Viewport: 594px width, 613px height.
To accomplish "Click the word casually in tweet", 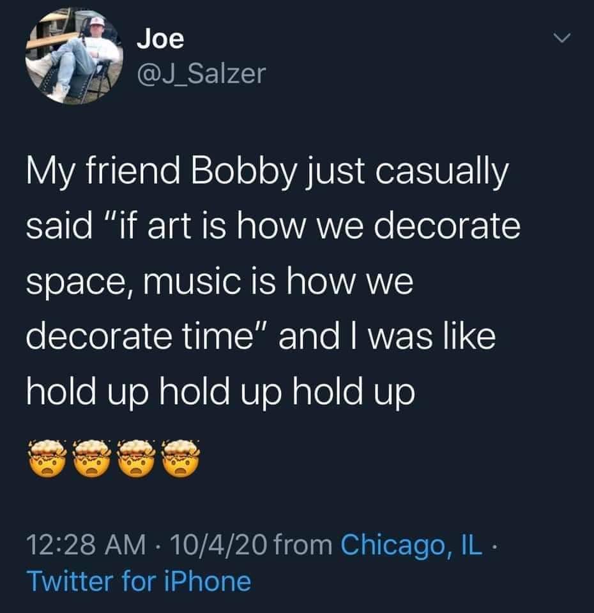I will 442,173.
